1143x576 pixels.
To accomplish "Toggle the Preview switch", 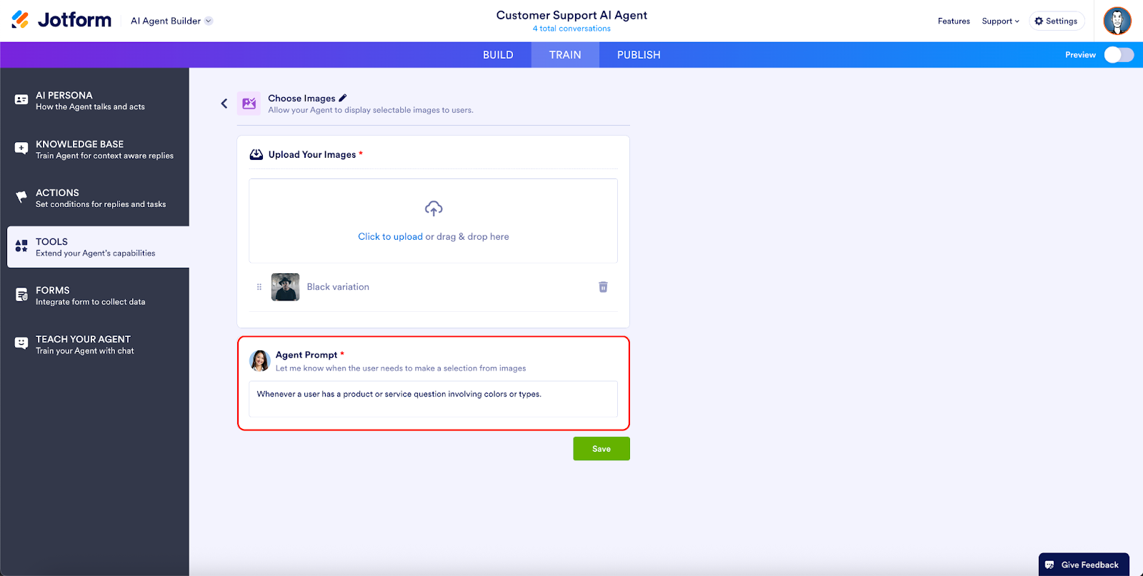I will pos(1118,55).
